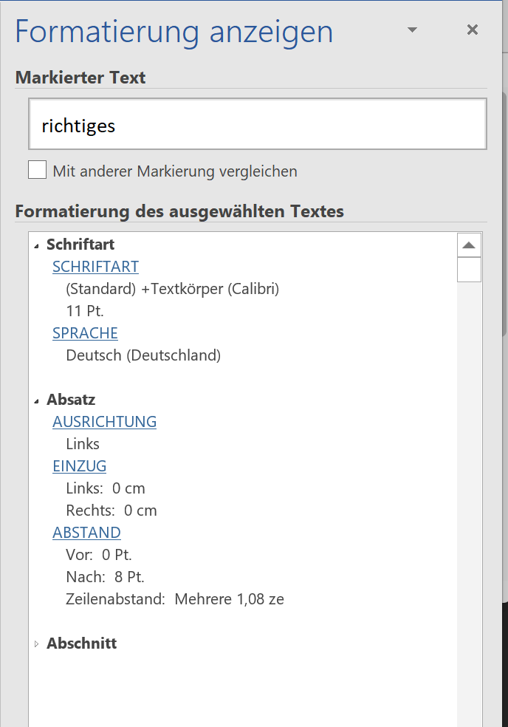Image resolution: width=508 pixels, height=727 pixels.
Task: Select the Zeilenabstand Mehrere 1,08 ze entry
Action: [x=175, y=599]
